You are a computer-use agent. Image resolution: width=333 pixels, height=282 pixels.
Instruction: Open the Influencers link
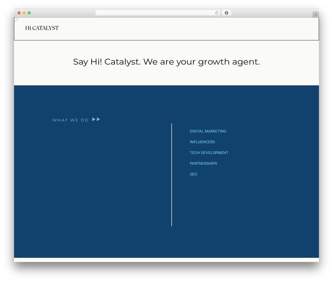click(x=202, y=142)
